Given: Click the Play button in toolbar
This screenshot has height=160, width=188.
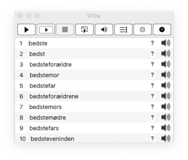Looking at the screenshot, I should [26, 30].
